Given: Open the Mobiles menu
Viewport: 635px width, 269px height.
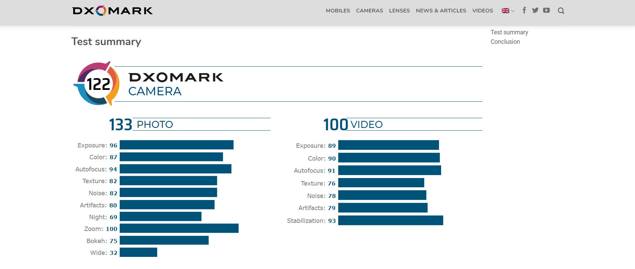Looking at the screenshot, I should click(x=338, y=11).
